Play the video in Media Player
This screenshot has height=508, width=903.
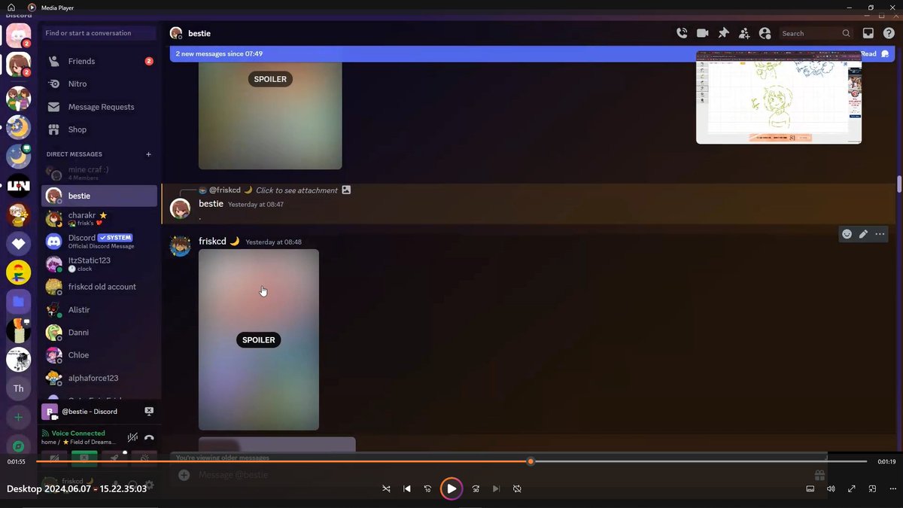[451, 488]
